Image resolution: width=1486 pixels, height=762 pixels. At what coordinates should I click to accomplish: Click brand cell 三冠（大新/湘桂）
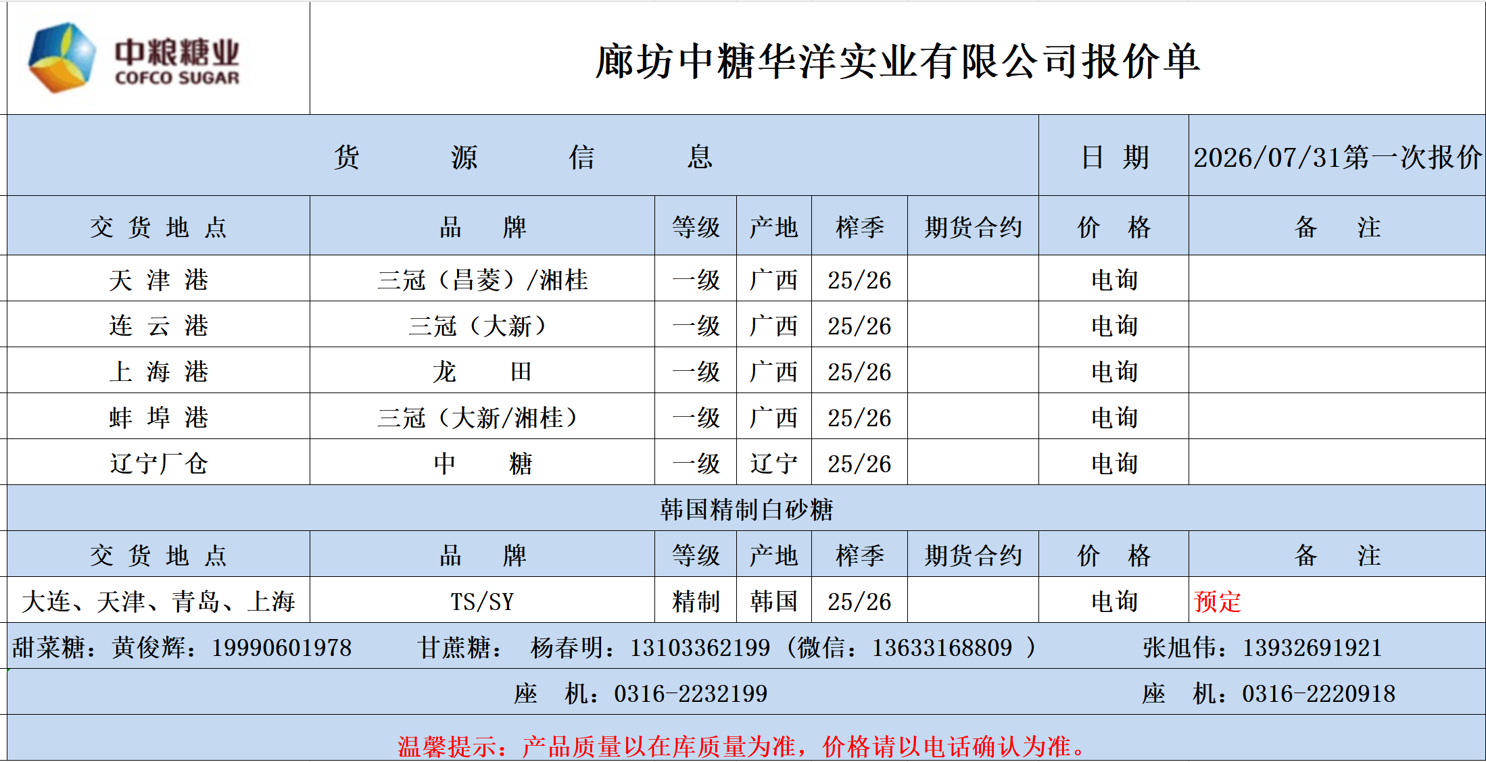pos(482,416)
